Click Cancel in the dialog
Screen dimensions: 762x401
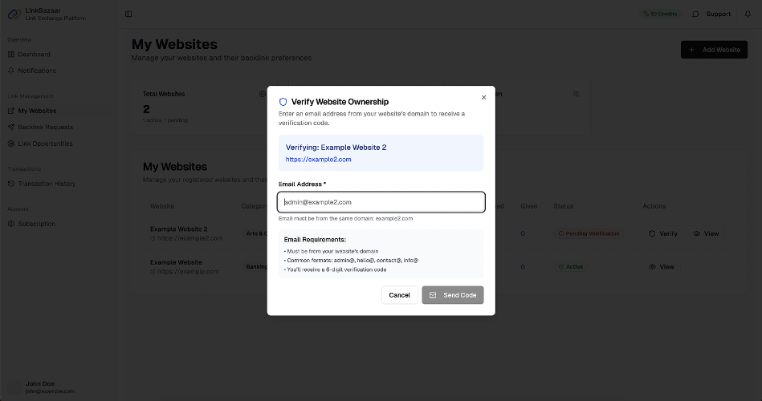399,295
